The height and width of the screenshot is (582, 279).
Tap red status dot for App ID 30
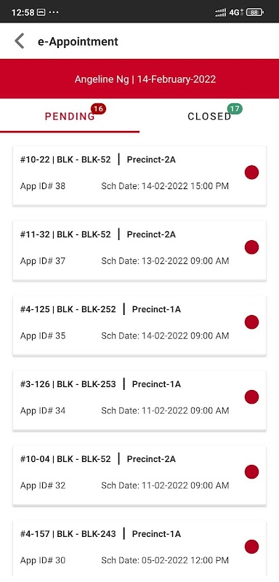click(x=251, y=547)
